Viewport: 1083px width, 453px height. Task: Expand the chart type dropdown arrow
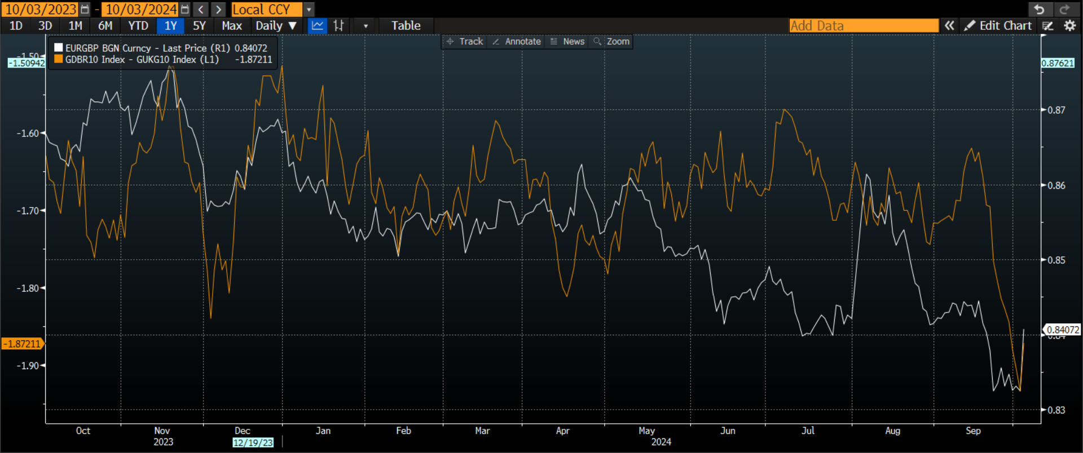(x=366, y=25)
